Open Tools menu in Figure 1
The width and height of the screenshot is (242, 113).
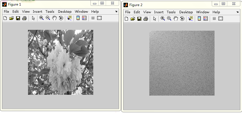pyautogui.click(x=50, y=12)
